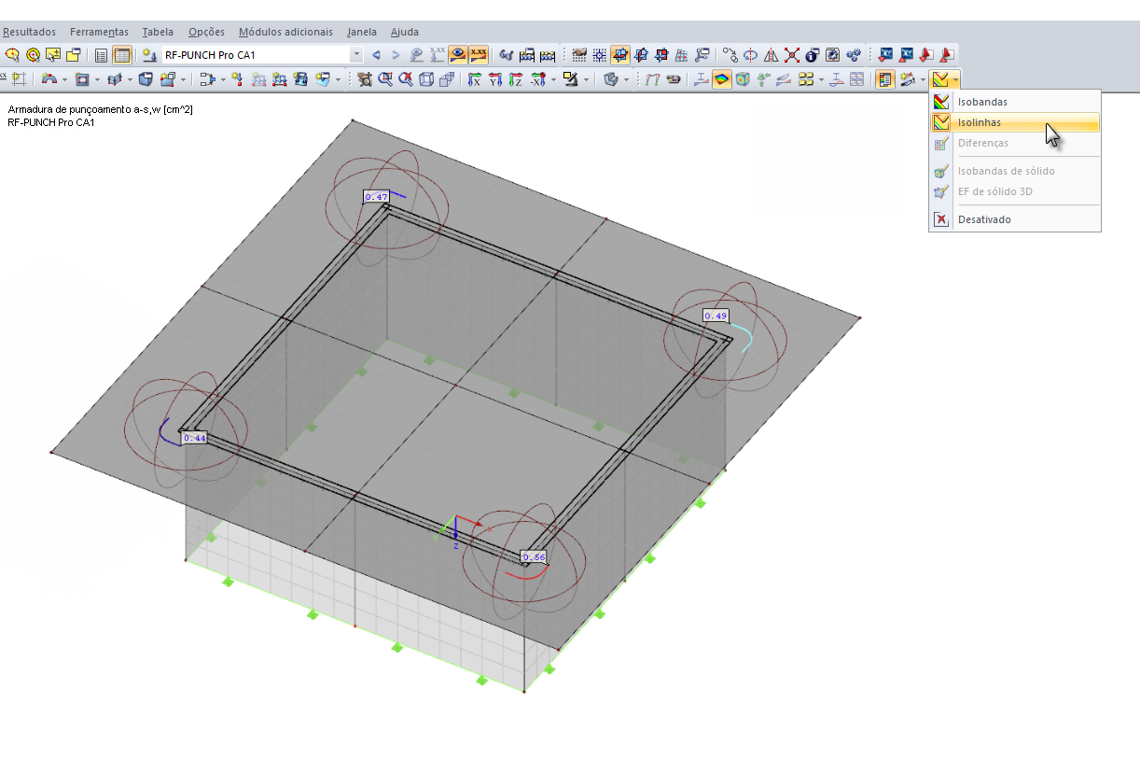Choose the Isolinhas option

(x=1015, y=122)
